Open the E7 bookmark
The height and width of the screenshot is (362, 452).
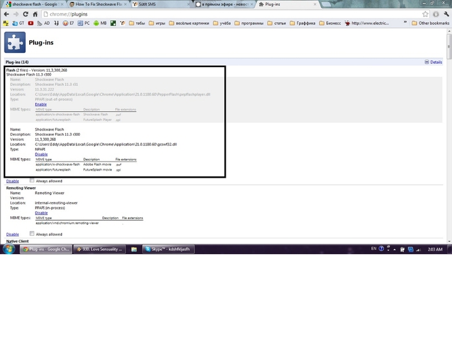click(69, 23)
